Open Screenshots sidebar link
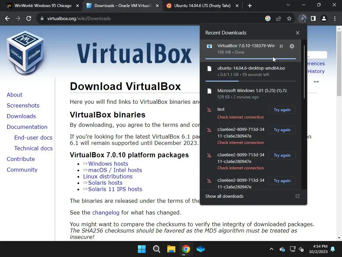The height and width of the screenshot is (257, 342). (x=23, y=105)
